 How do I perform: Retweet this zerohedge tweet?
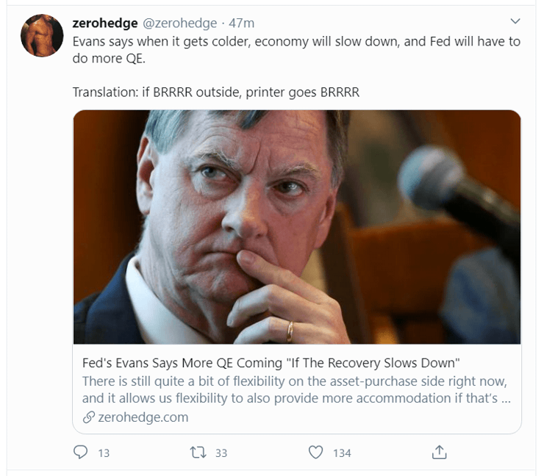[x=197, y=452]
